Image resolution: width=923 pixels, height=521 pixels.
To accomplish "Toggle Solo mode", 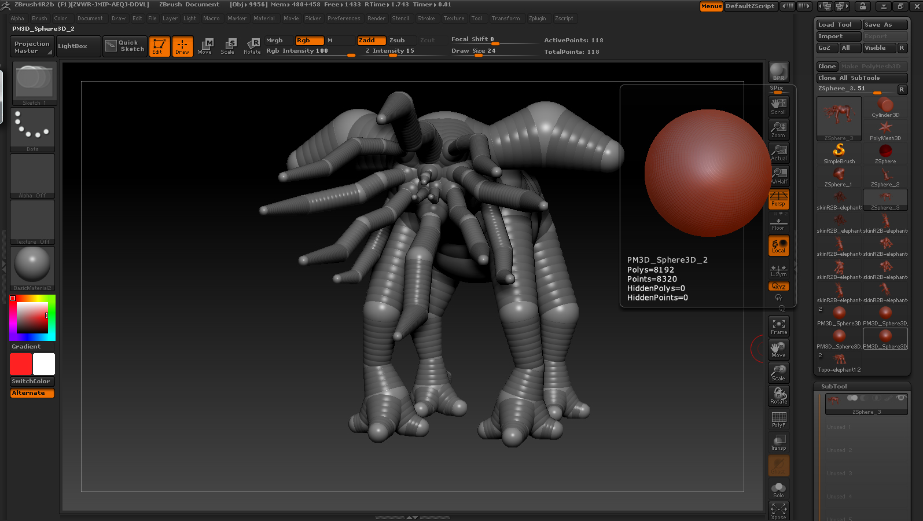I will point(779,490).
